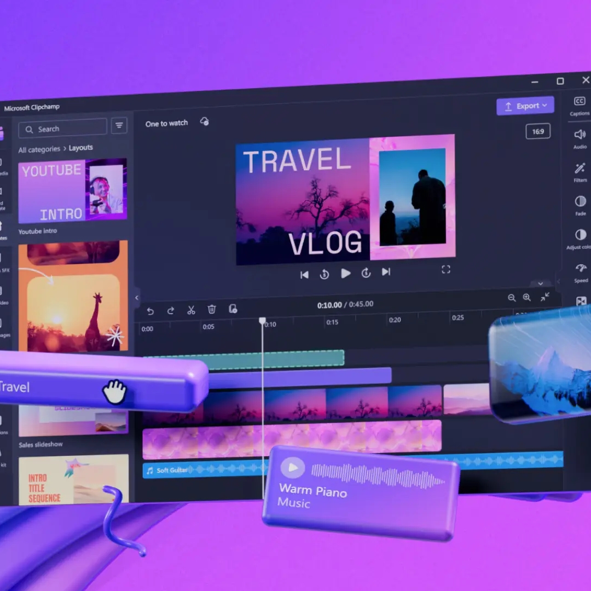Open the Speed panel

[581, 271]
